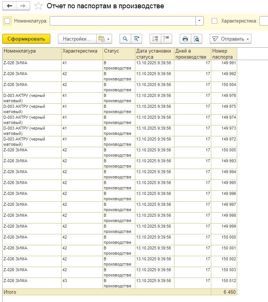Image resolution: width=268 pixels, height=302 pixels.
Task: Click the find next icon
Action: pos(136,39)
